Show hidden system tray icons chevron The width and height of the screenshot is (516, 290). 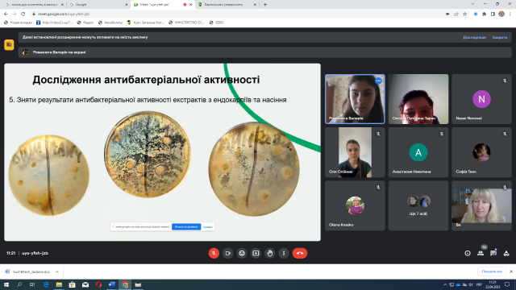(445, 284)
